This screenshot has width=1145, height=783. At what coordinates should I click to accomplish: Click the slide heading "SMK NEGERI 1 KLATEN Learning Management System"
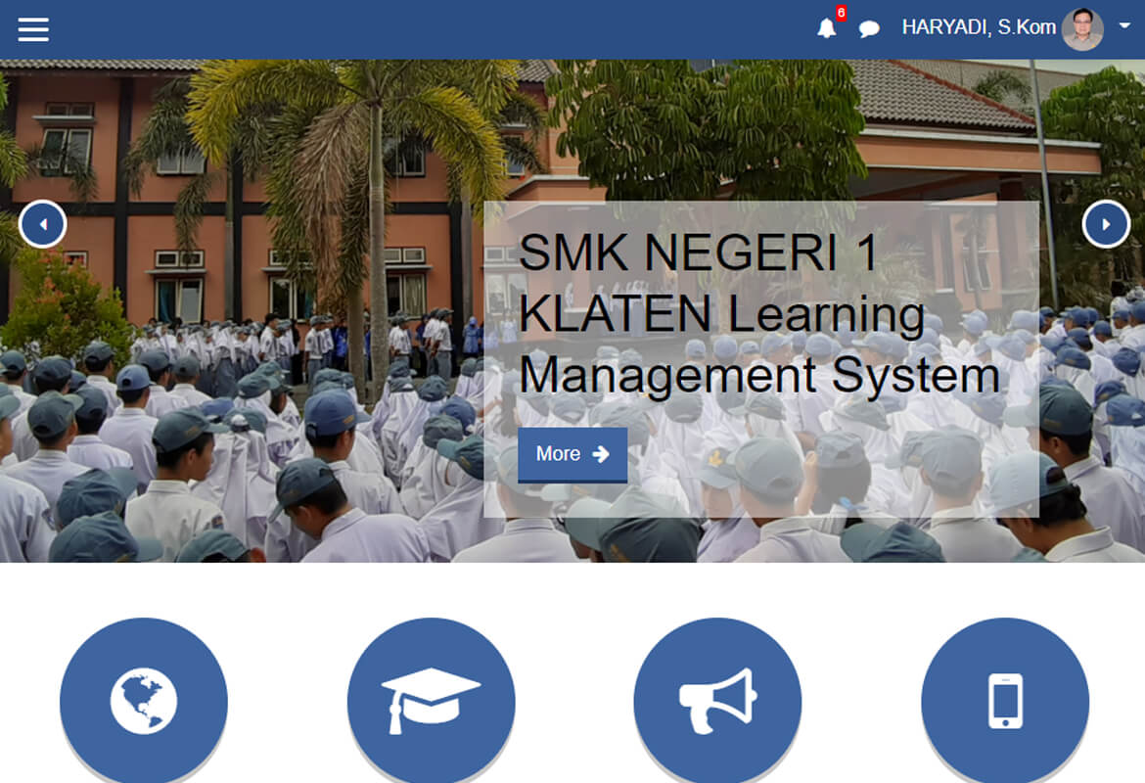click(x=758, y=313)
